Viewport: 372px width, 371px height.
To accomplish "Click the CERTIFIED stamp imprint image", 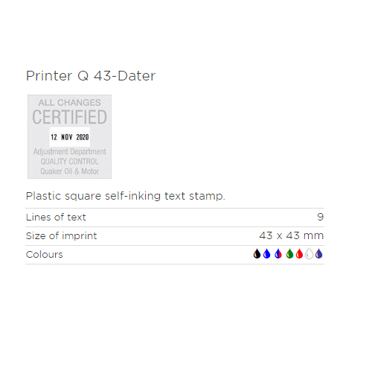I will click(69, 136).
